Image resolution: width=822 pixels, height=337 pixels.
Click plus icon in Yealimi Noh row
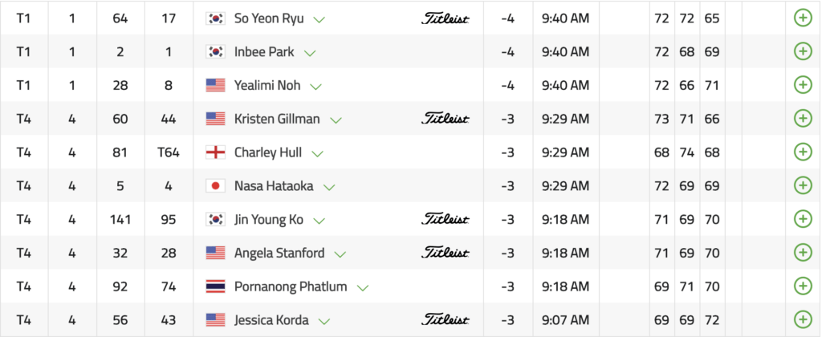point(802,85)
